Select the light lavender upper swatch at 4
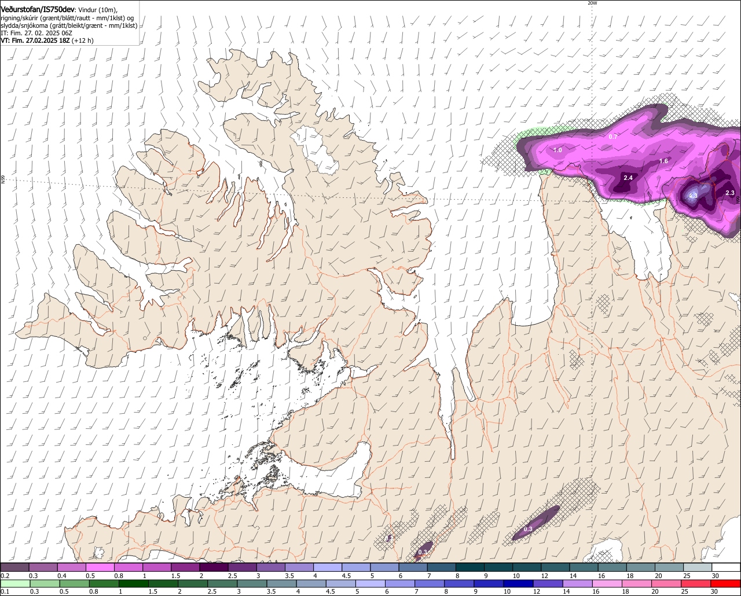Viewport: 741px width, 596px height. pos(328,568)
